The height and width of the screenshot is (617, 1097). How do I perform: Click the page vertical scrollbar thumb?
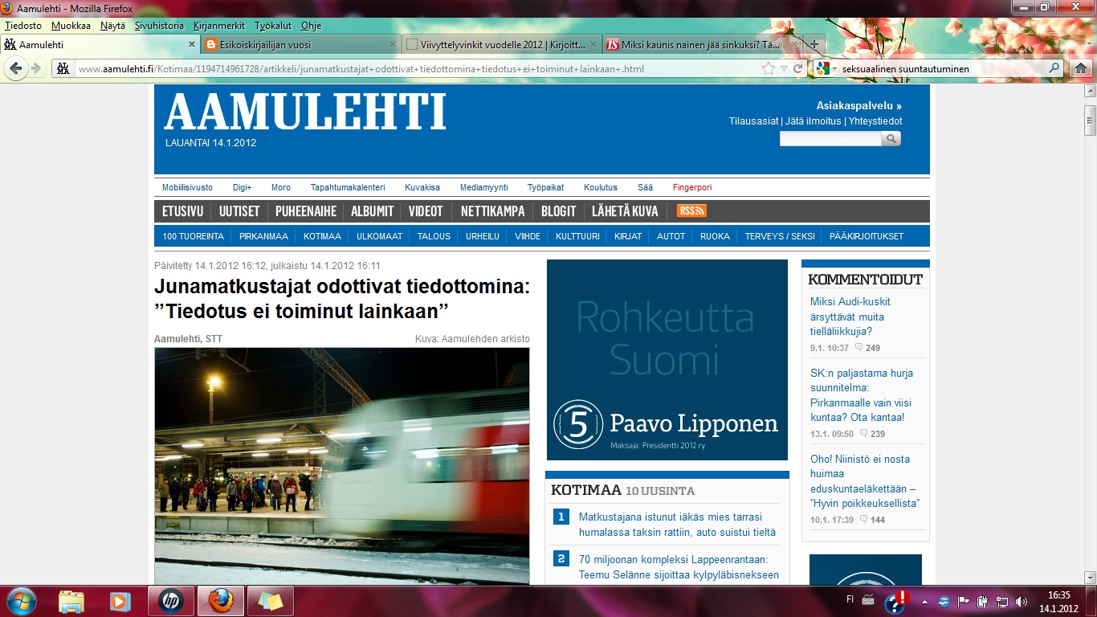(x=1091, y=120)
